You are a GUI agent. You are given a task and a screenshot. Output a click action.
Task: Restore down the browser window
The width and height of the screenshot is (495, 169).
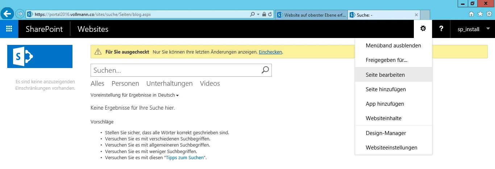click(x=473, y=3)
